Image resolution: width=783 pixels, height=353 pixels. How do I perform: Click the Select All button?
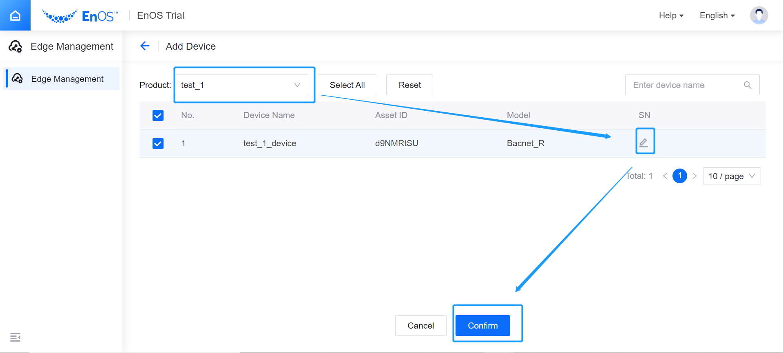coord(347,85)
